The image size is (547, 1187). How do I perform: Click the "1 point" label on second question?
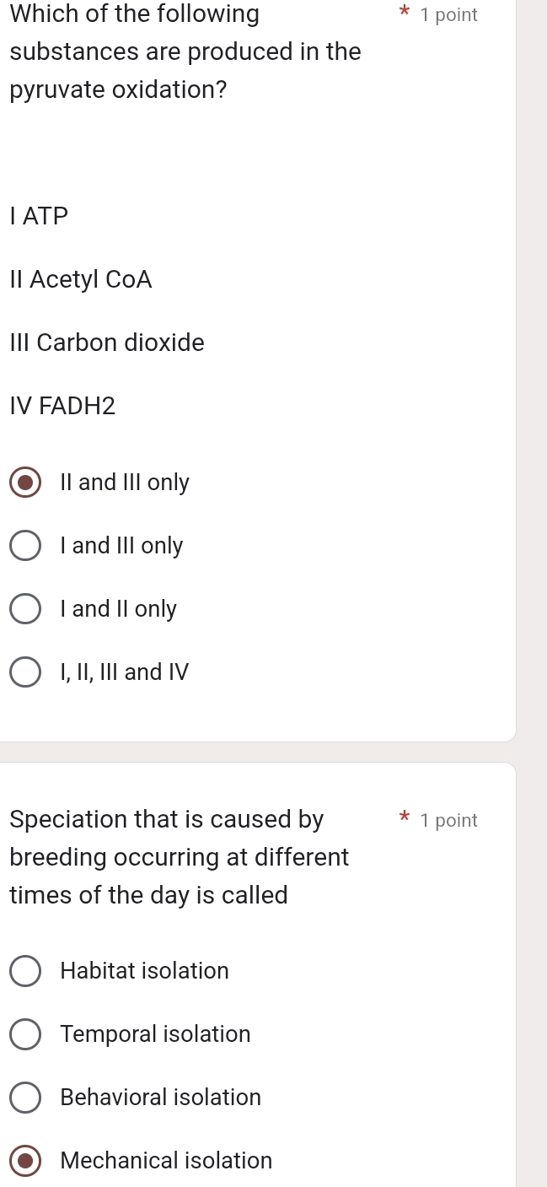pos(448,819)
